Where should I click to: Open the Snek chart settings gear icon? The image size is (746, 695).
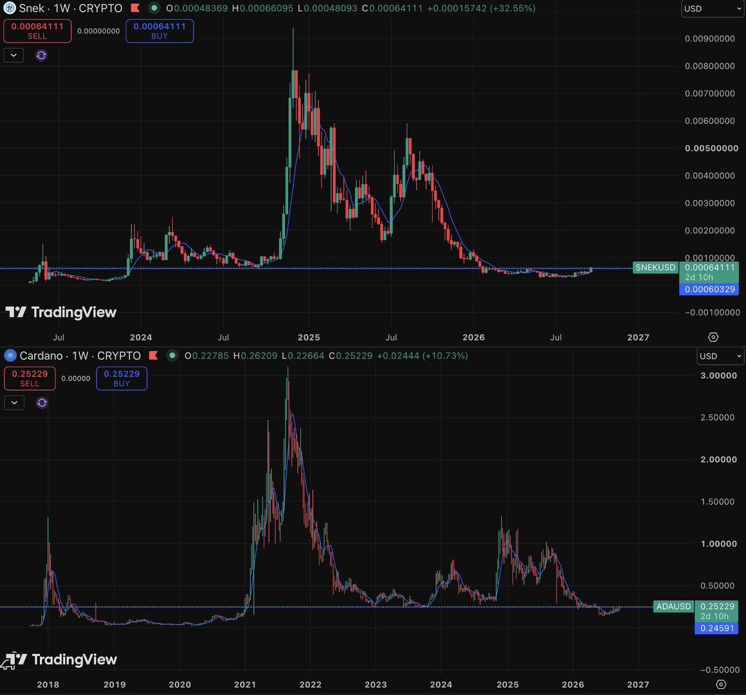tap(714, 337)
